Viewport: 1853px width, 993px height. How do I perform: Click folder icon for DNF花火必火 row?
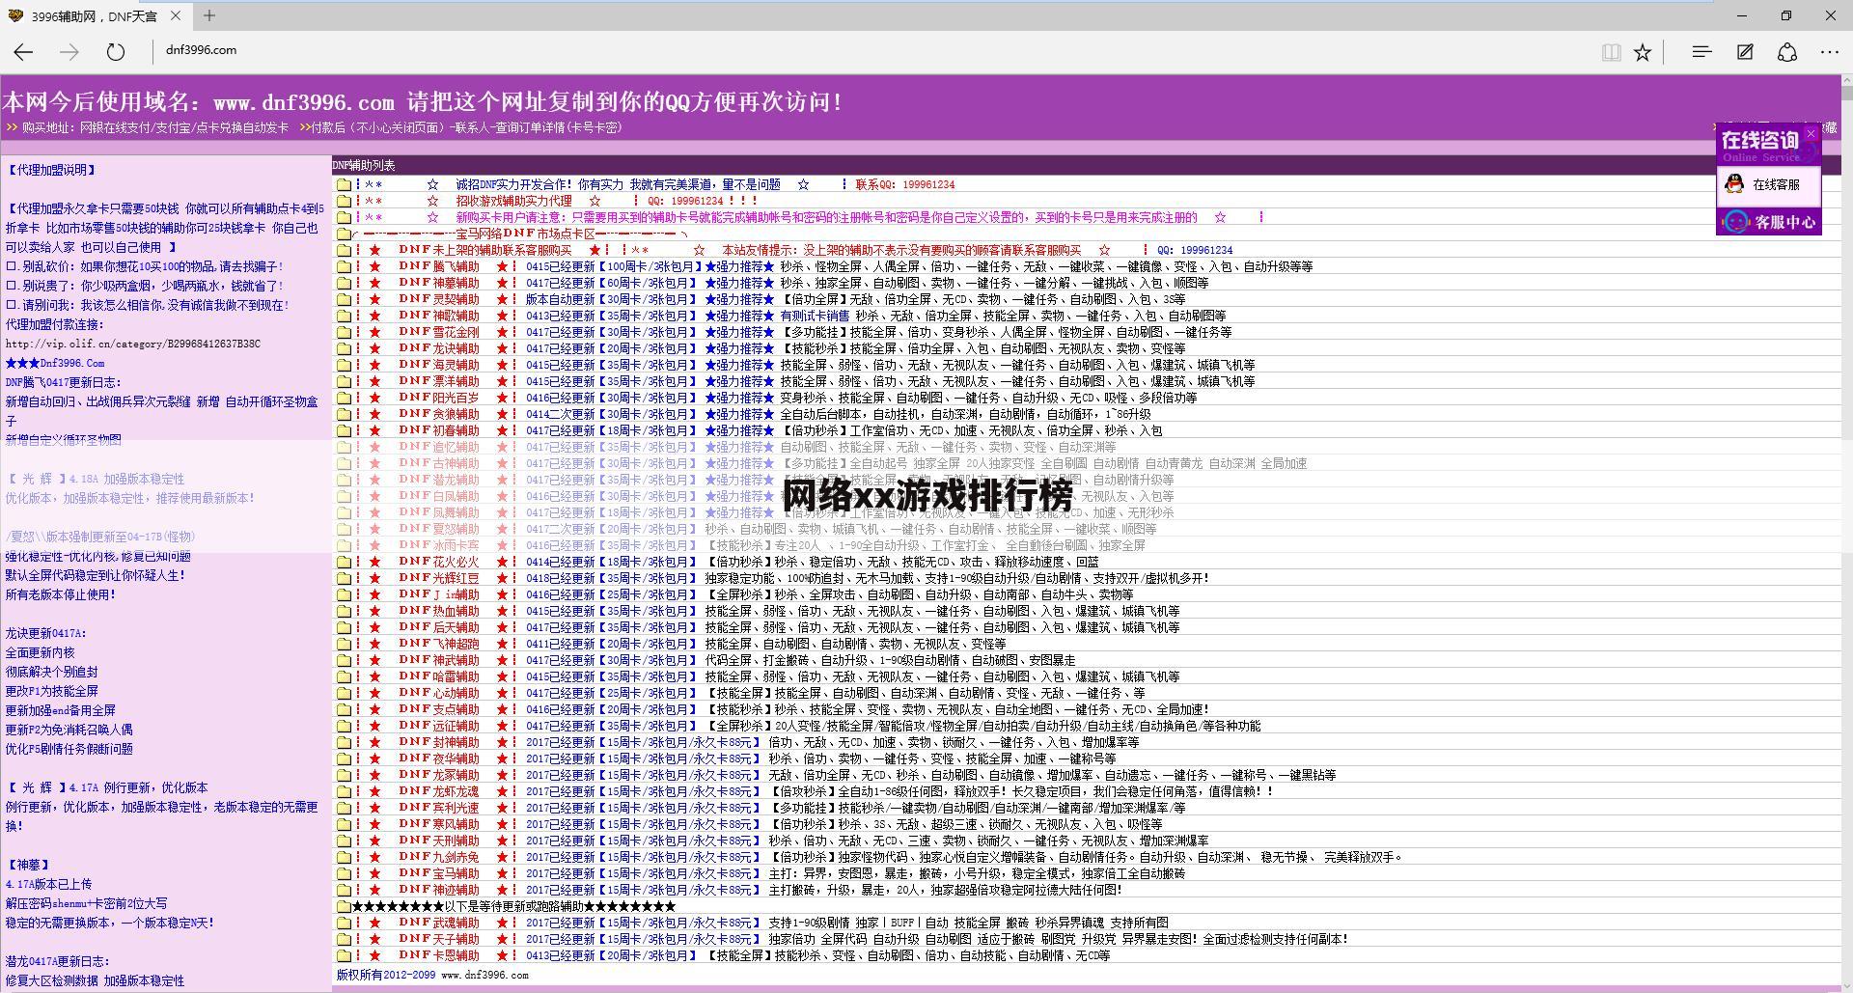[344, 563]
